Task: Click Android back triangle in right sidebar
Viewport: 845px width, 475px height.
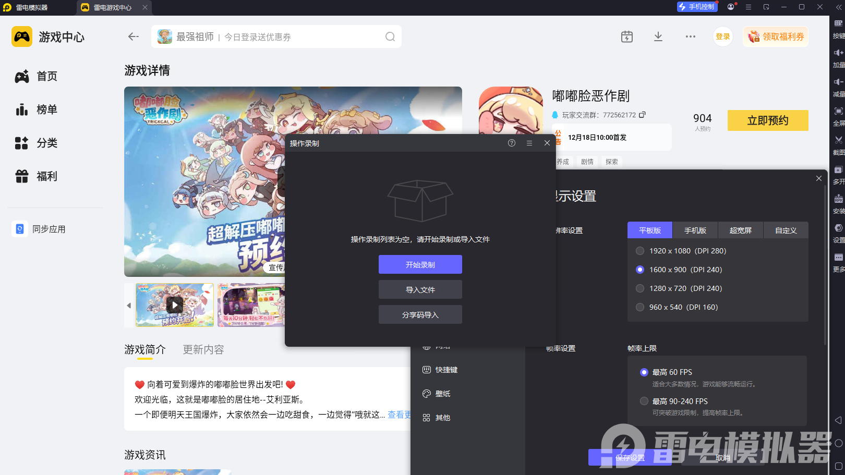Action: click(x=838, y=420)
